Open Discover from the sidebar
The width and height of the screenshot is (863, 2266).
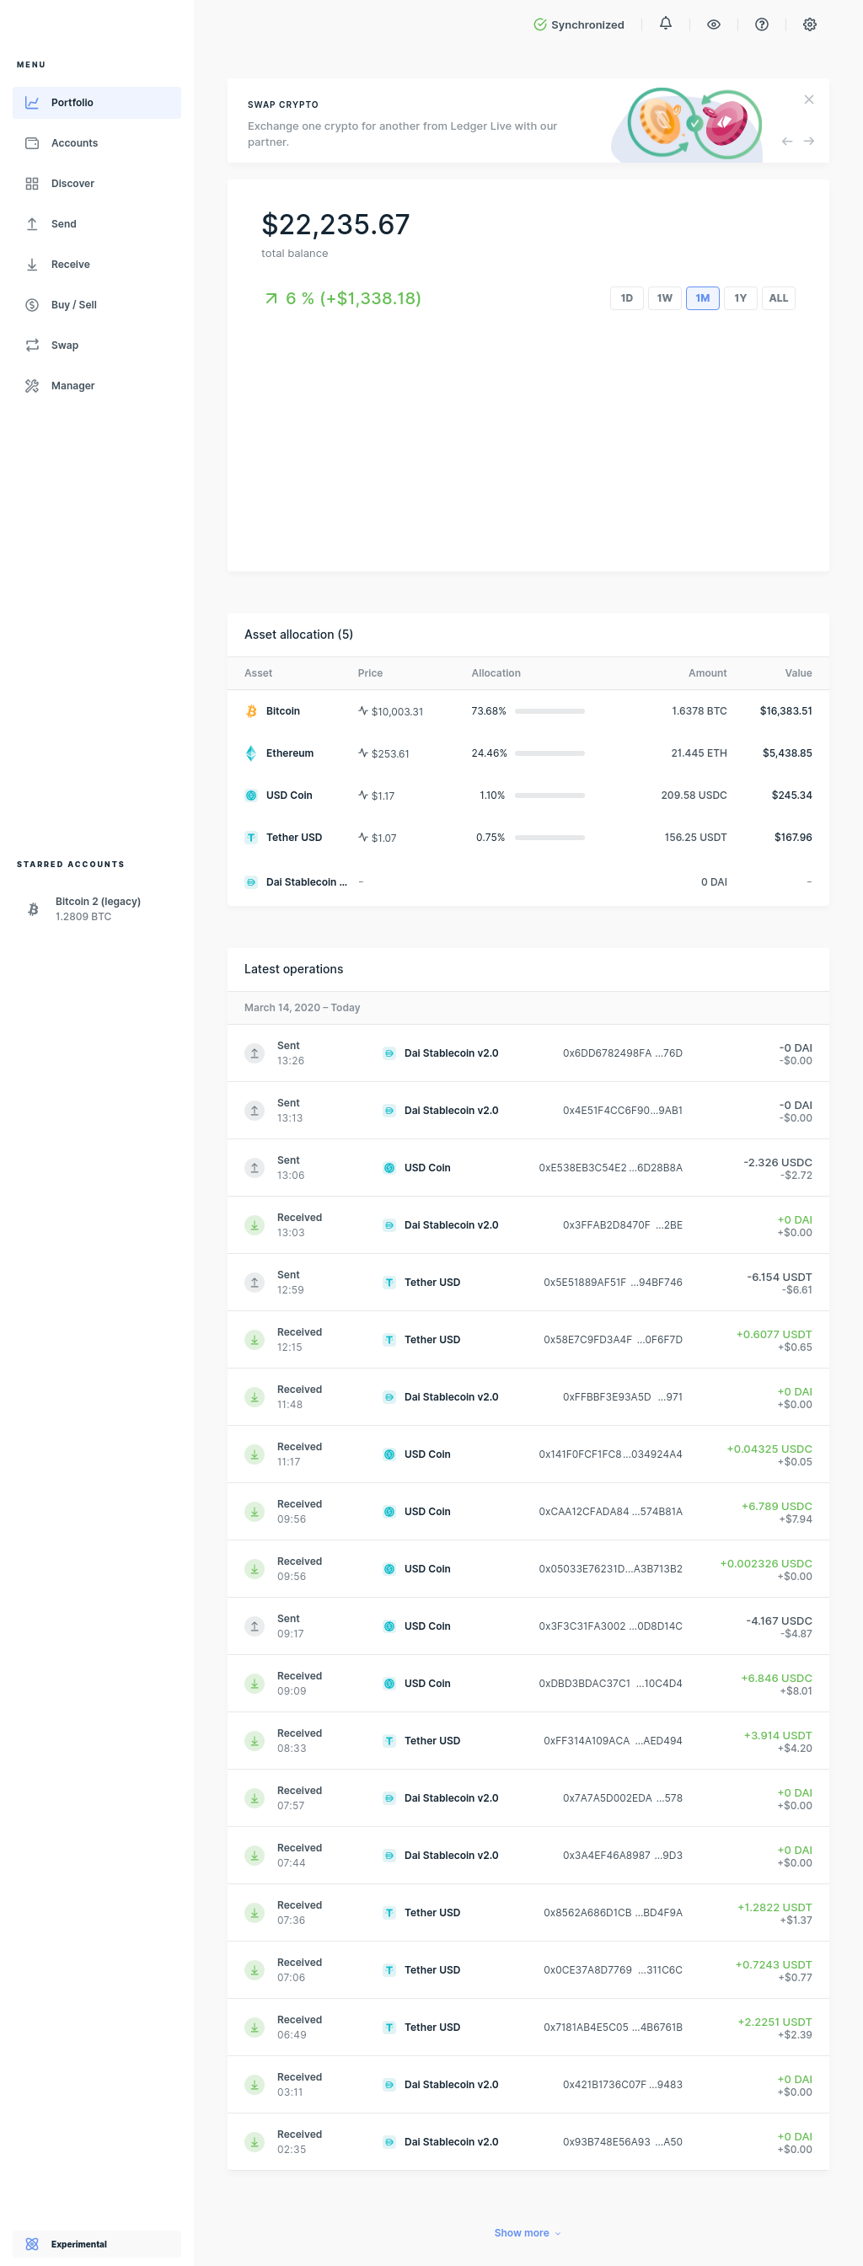click(x=97, y=184)
